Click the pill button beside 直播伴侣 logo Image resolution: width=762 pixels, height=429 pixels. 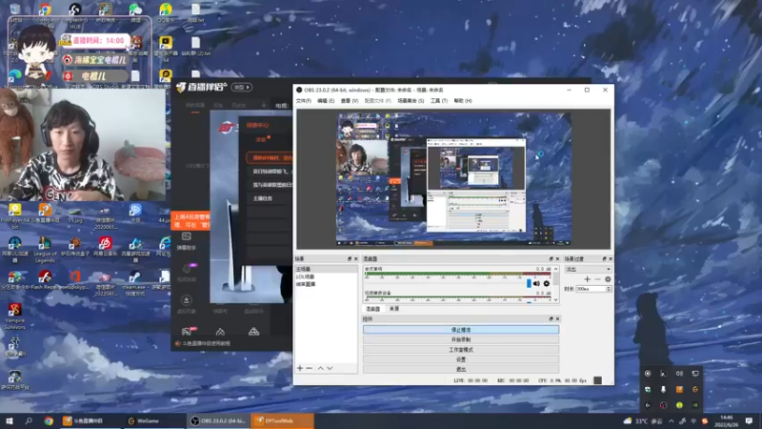[x=242, y=87]
